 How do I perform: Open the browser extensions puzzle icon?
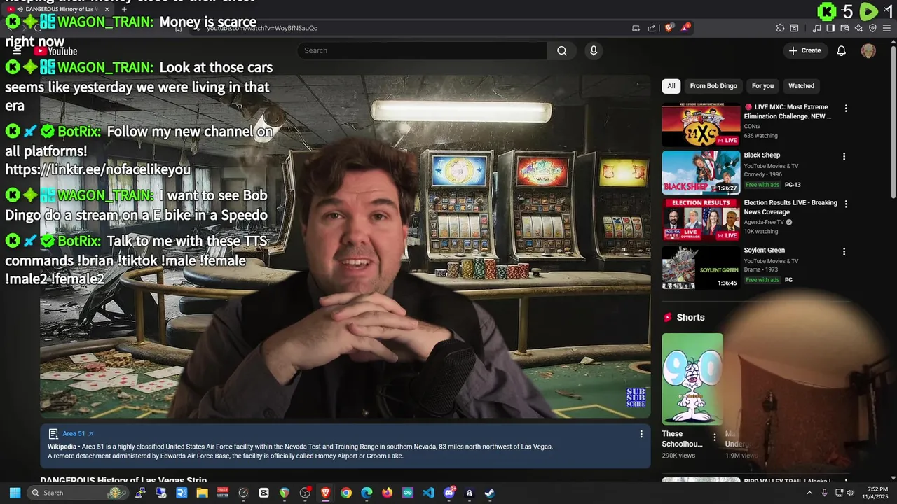(x=780, y=28)
